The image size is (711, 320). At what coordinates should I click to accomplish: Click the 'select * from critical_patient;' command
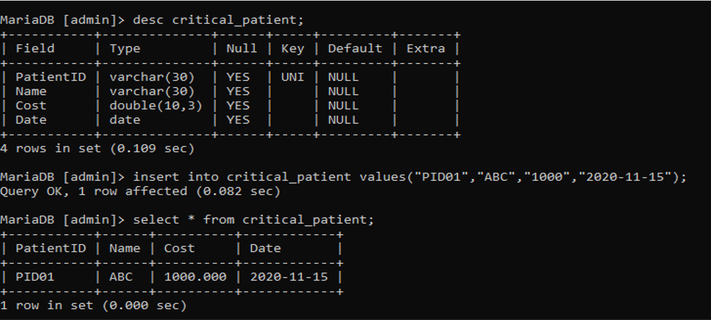pos(254,220)
